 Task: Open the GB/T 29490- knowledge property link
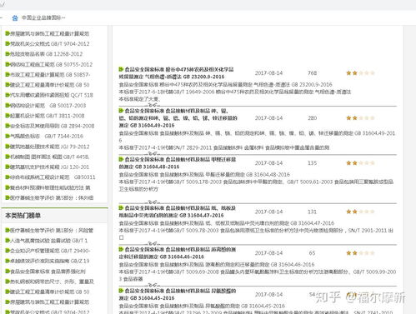50,251
